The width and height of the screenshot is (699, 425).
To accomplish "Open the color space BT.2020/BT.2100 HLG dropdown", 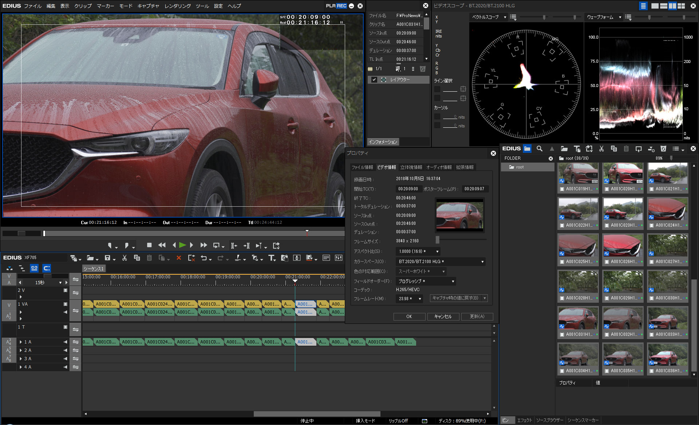I will coord(440,262).
